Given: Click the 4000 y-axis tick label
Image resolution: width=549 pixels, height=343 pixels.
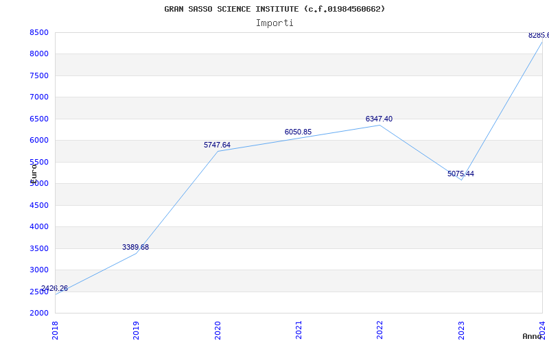Looking at the screenshot, I should [39, 226].
